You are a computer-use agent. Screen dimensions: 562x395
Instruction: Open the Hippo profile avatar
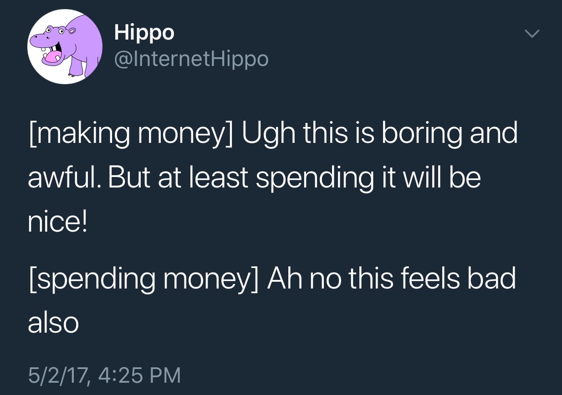coord(65,47)
